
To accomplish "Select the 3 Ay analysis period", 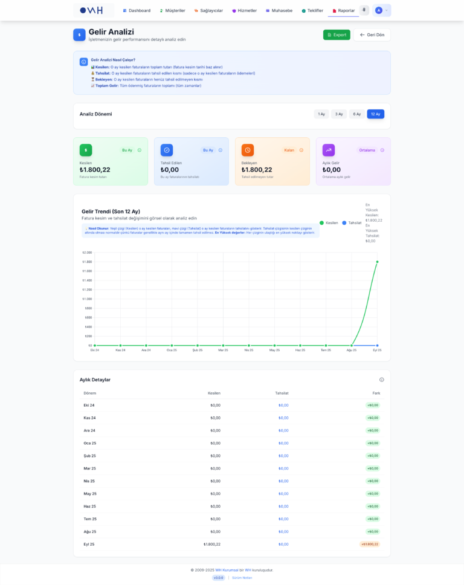I will pyautogui.click(x=339, y=114).
